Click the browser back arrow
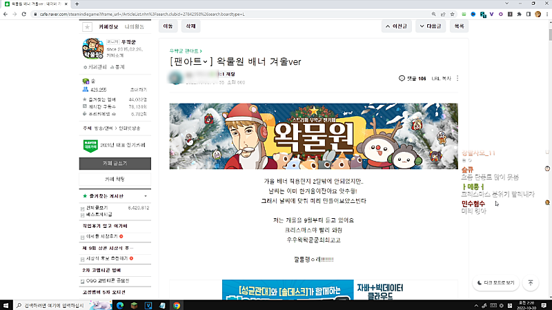552x310 pixels. pos(6,14)
